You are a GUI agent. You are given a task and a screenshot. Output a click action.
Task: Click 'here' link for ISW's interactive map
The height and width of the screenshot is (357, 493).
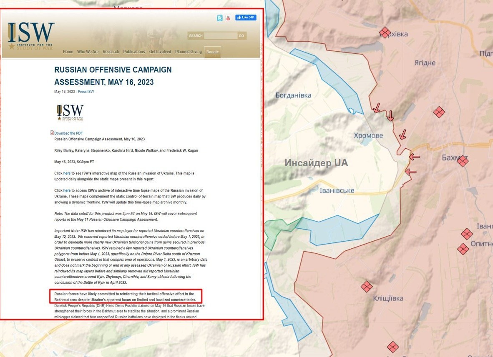pos(67,173)
